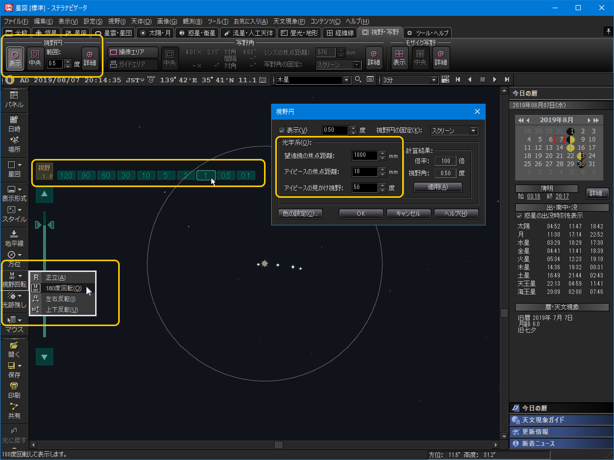Click 詳細... button beside 薄明
The height and width of the screenshot is (460, 614).
pyautogui.click(x=597, y=194)
